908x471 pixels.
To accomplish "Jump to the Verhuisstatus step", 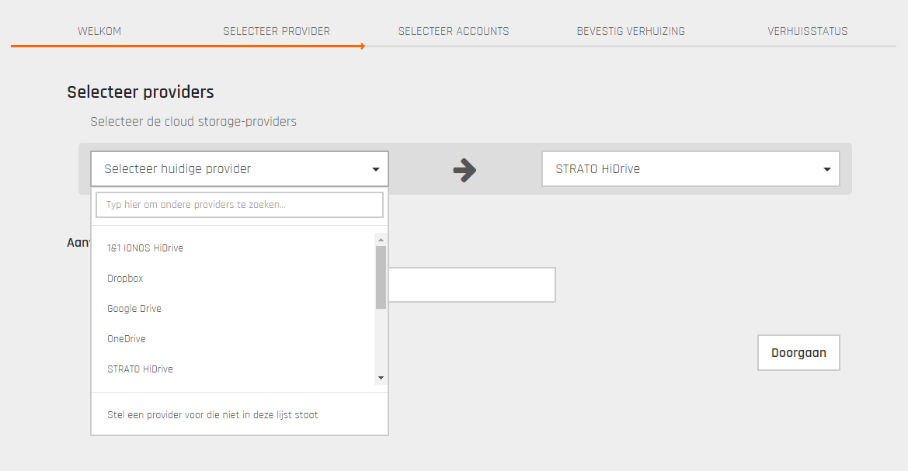I will coord(808,32).
